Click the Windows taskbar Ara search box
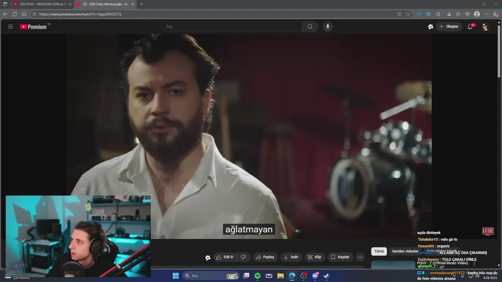Viewport: 502px width, 282px height. tap(211, 276)
